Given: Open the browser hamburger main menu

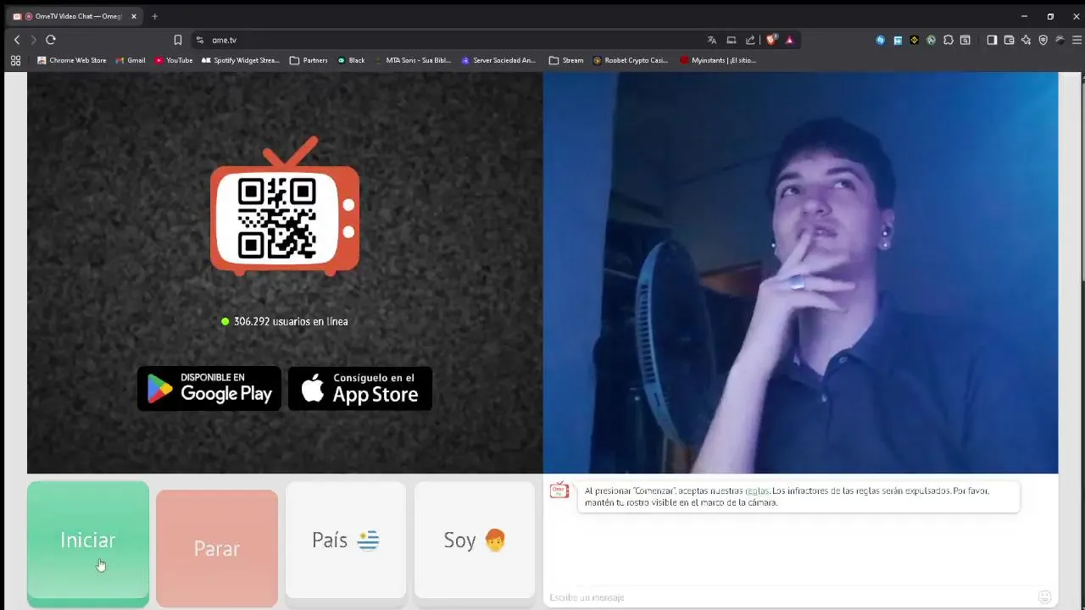Looking at the screenshot, I should tap(1077, 40).
